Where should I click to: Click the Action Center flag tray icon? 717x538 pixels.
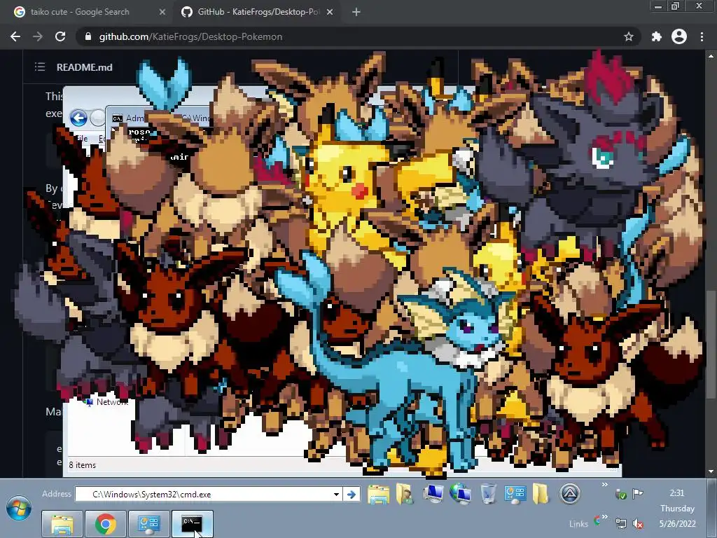point(637,493)
